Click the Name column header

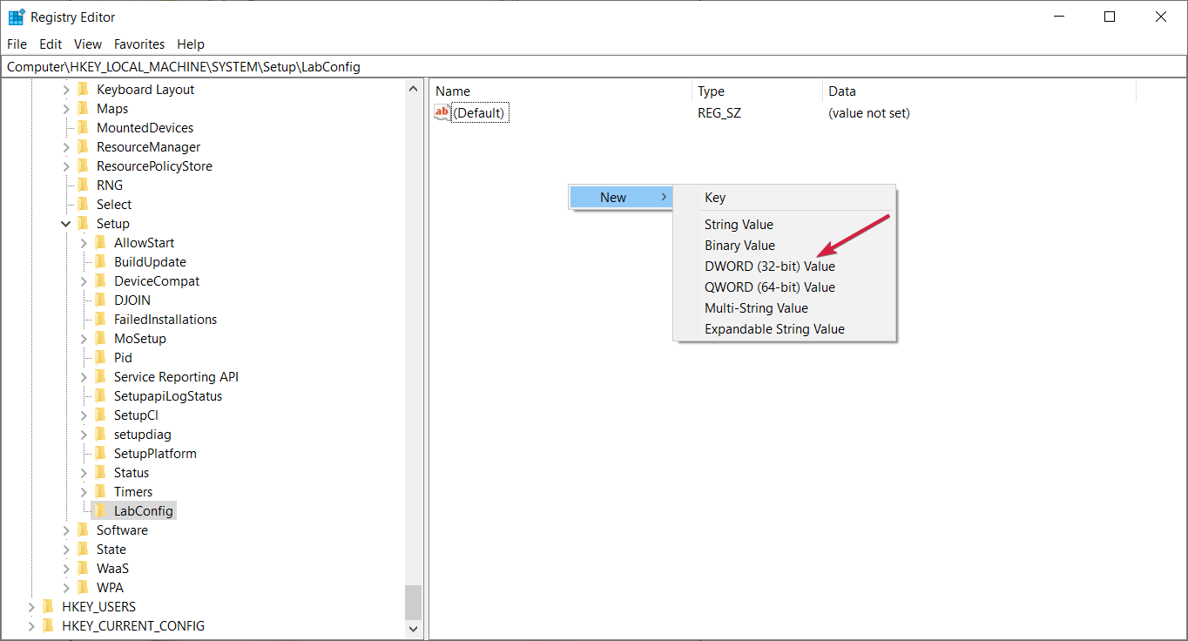pyautogui.click(x=561, y=91)
